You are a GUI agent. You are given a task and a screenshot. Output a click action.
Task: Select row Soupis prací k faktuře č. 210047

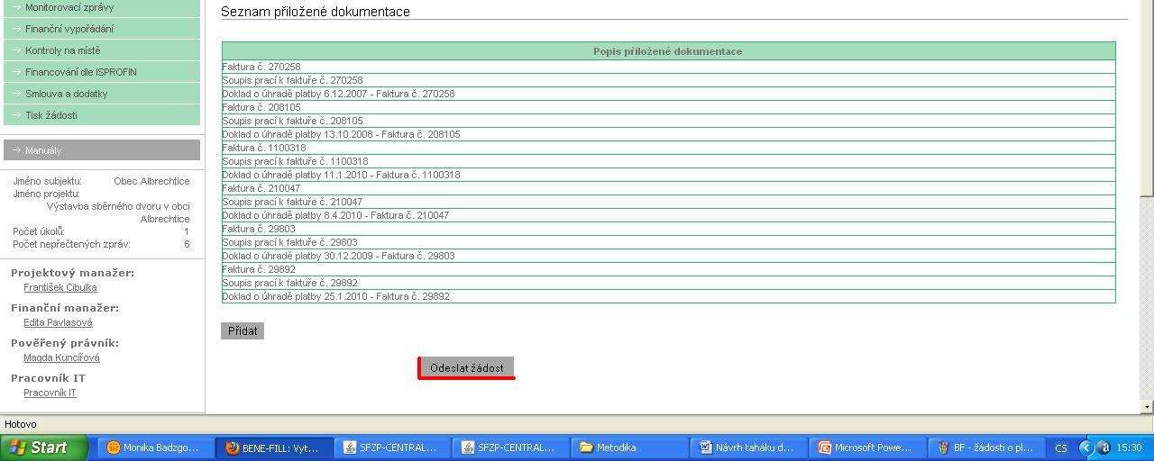tap(668, 202)
